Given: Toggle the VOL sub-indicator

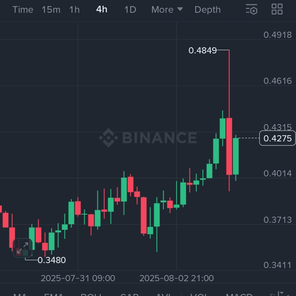Looking at the screenshot, I should tap(199, 294).
